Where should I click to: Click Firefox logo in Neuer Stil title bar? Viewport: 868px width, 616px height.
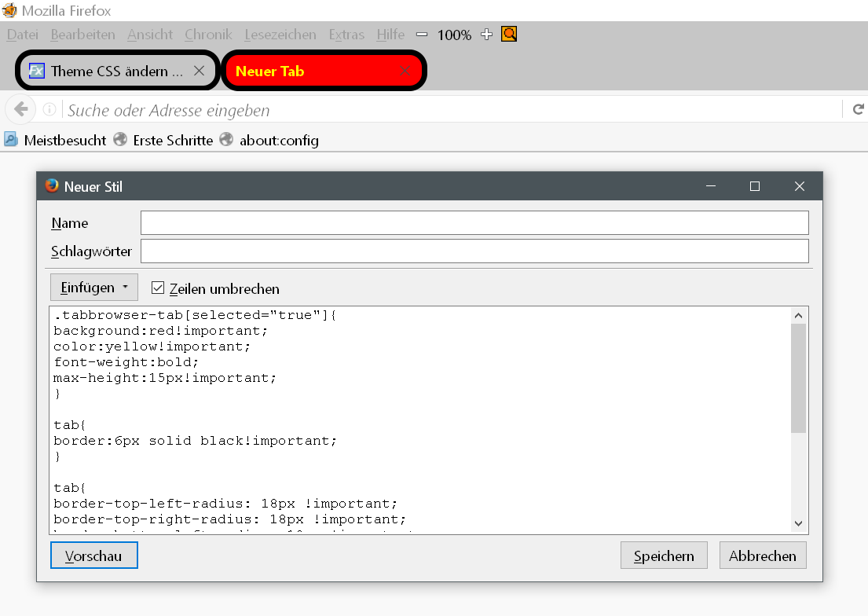tap(52, 185)
